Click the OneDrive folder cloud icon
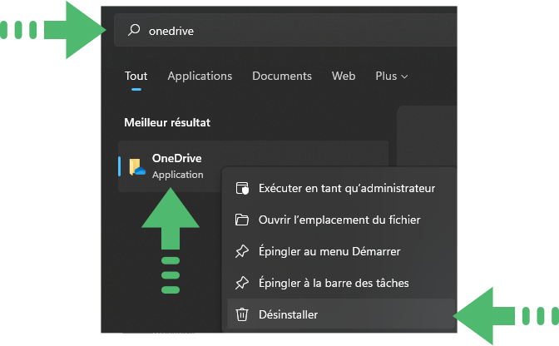 [137, 167]
